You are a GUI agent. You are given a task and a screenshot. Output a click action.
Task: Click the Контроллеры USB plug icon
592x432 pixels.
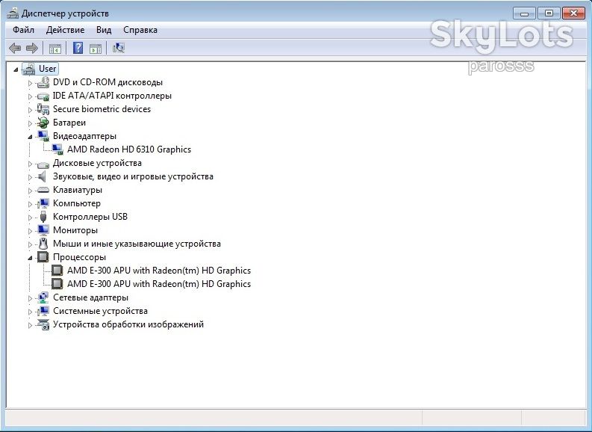pos(43,217)
